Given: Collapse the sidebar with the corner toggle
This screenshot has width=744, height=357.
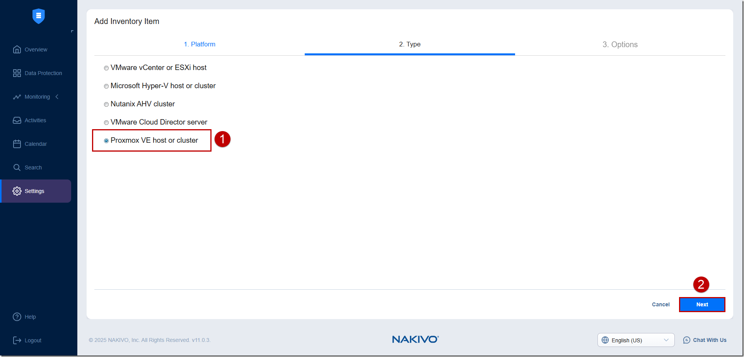Looking at the screenshot, I should (72, 31).
